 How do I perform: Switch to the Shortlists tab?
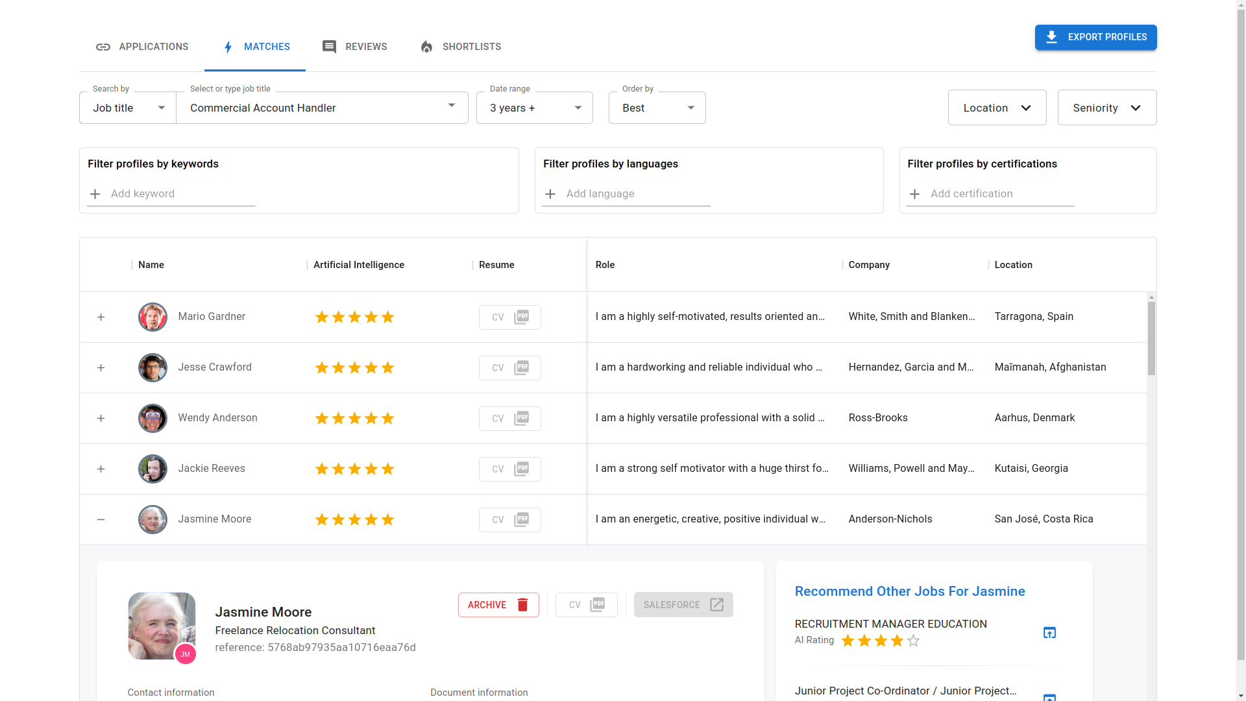point(460,47)
